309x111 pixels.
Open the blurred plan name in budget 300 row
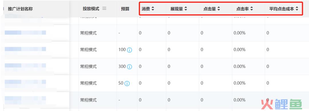pos(25,65)
